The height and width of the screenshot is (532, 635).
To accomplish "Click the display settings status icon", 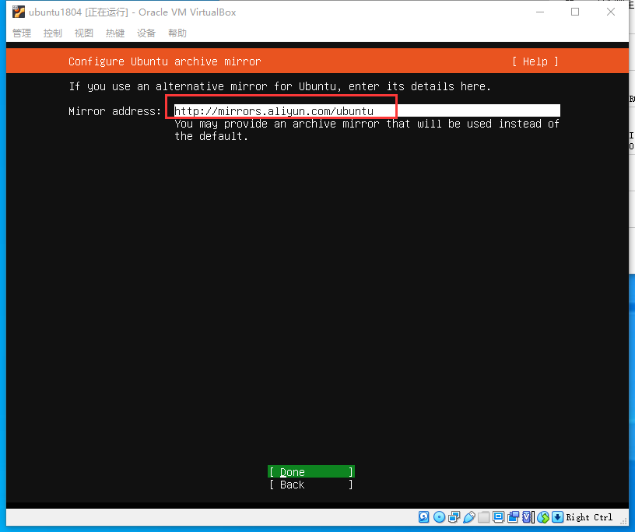I will [x=499, y=516].
